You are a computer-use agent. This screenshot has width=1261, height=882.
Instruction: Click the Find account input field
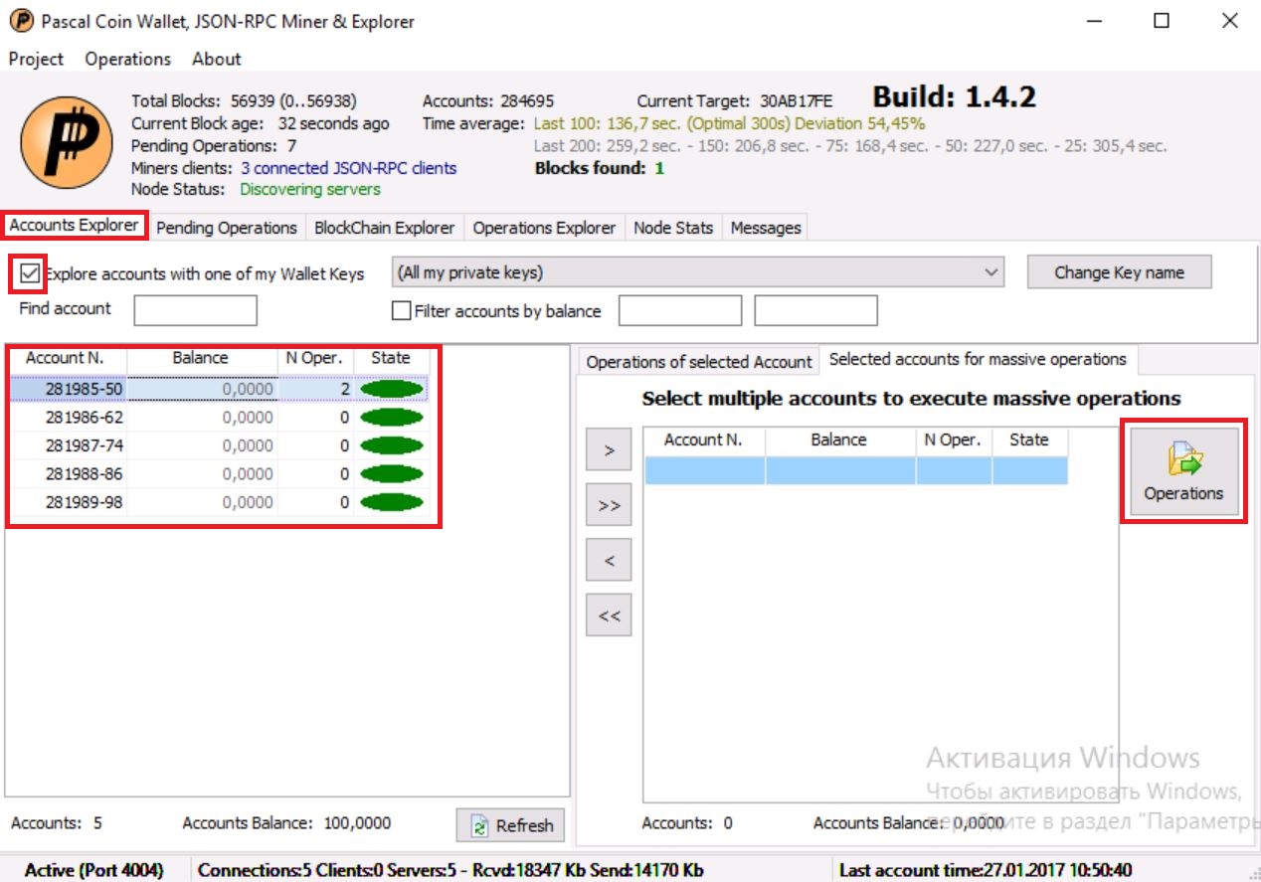195,310
